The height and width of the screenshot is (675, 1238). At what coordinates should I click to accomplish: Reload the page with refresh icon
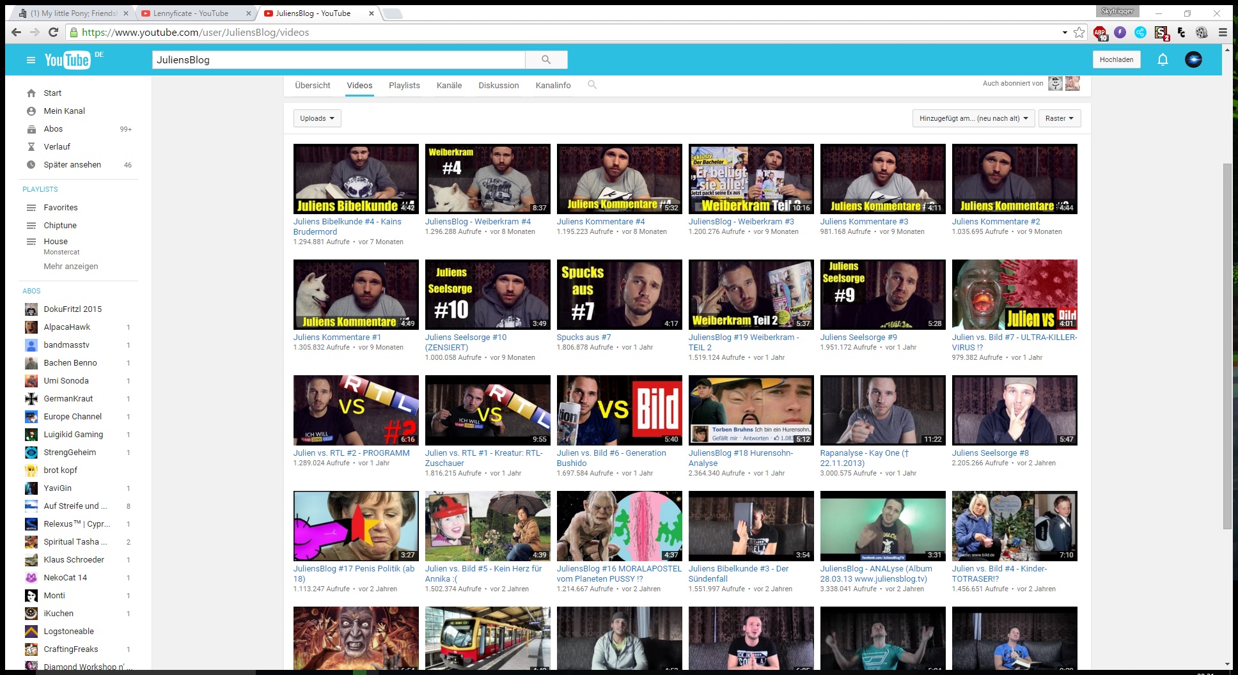[x=54, y=32]
